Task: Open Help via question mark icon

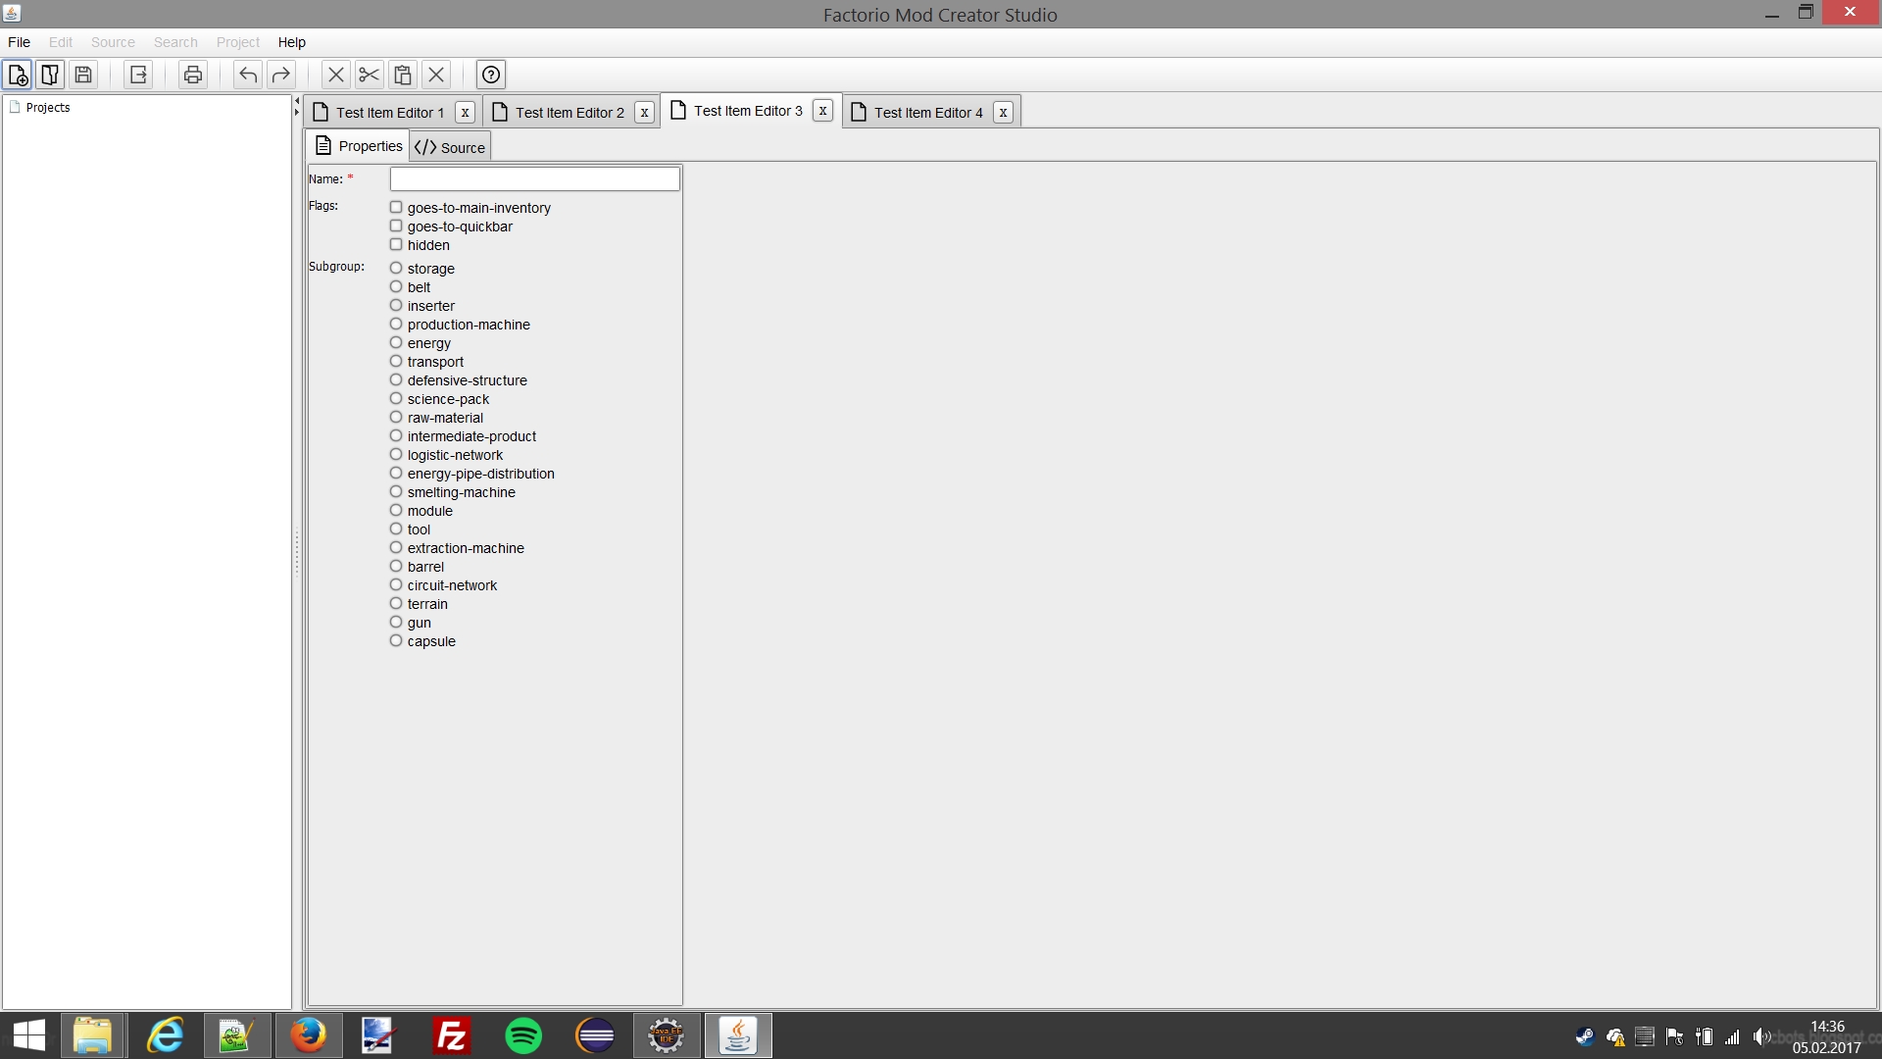Action: coord(491,75)
